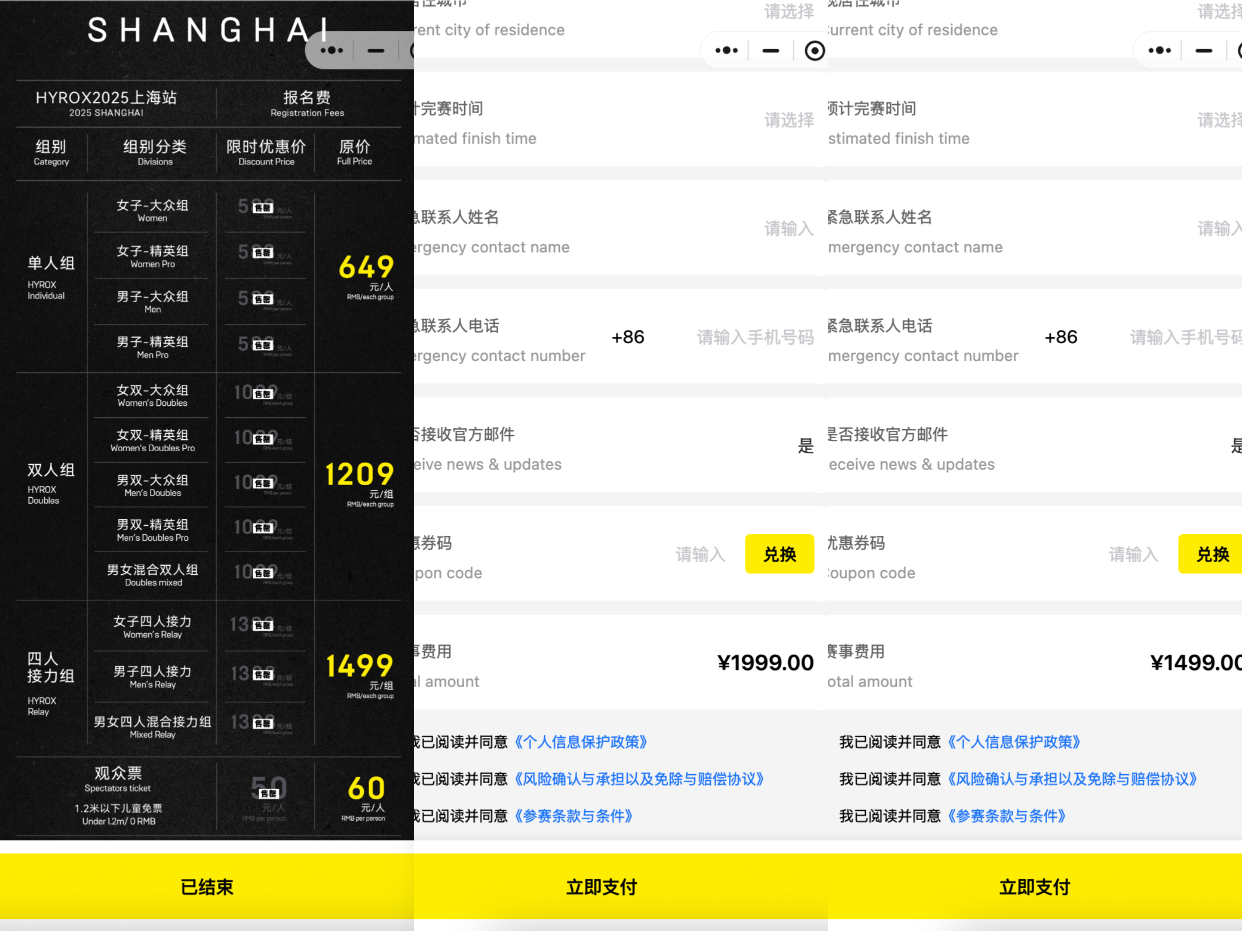Viewport: 1242px width, 931px height.
Task: Tap the 男子-大众组 Men division row
Action: tap(152, 302)
